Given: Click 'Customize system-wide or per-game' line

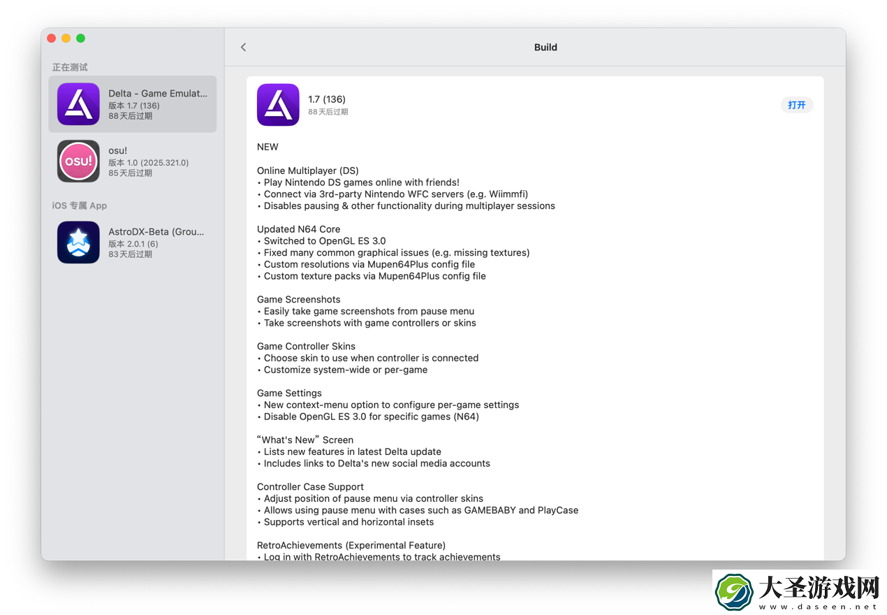Looking at the screenshot, I should pos(342,370).
